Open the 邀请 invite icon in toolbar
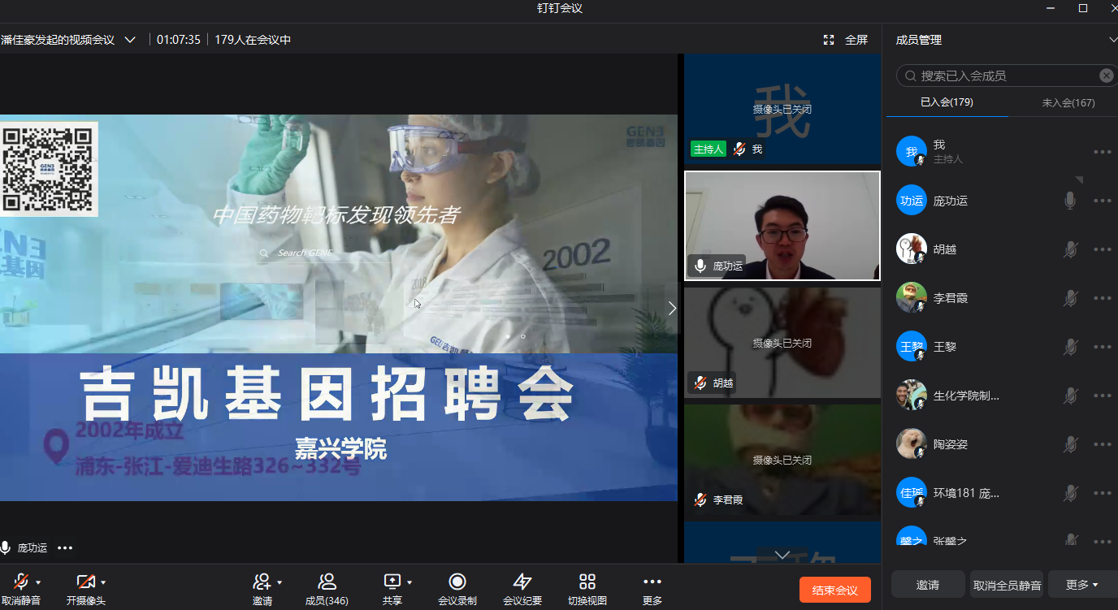 point(262,582)
